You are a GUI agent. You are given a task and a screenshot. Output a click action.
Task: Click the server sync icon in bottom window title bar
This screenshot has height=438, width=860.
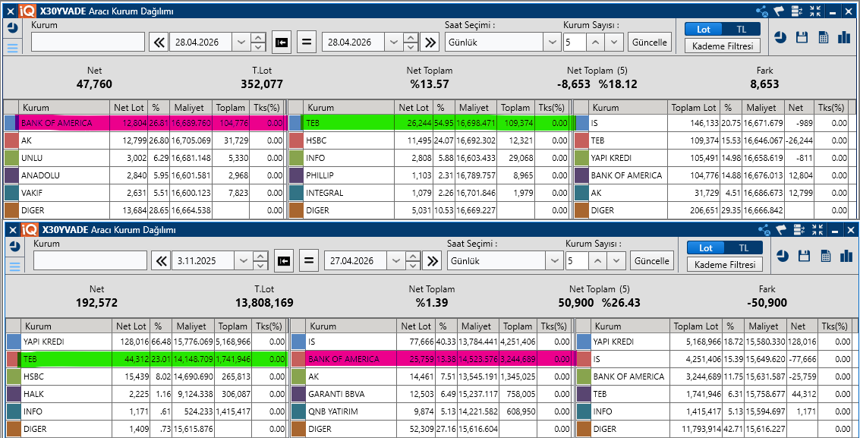click(x=800, y=230)
